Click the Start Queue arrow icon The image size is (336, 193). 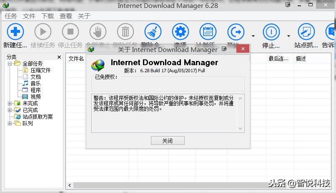coord(236,32)
